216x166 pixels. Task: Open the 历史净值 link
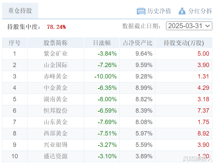(x=159, y=11)
